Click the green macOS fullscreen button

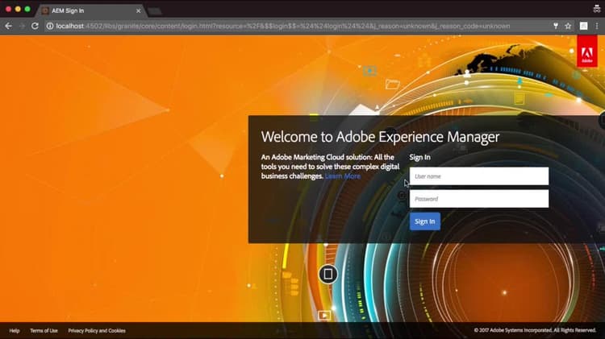[27, 9]
